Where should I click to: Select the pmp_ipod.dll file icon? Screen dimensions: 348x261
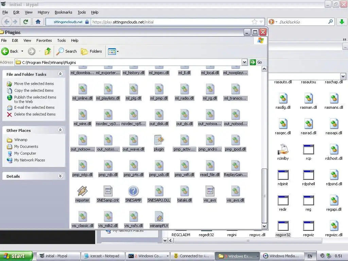pos(235,140)
